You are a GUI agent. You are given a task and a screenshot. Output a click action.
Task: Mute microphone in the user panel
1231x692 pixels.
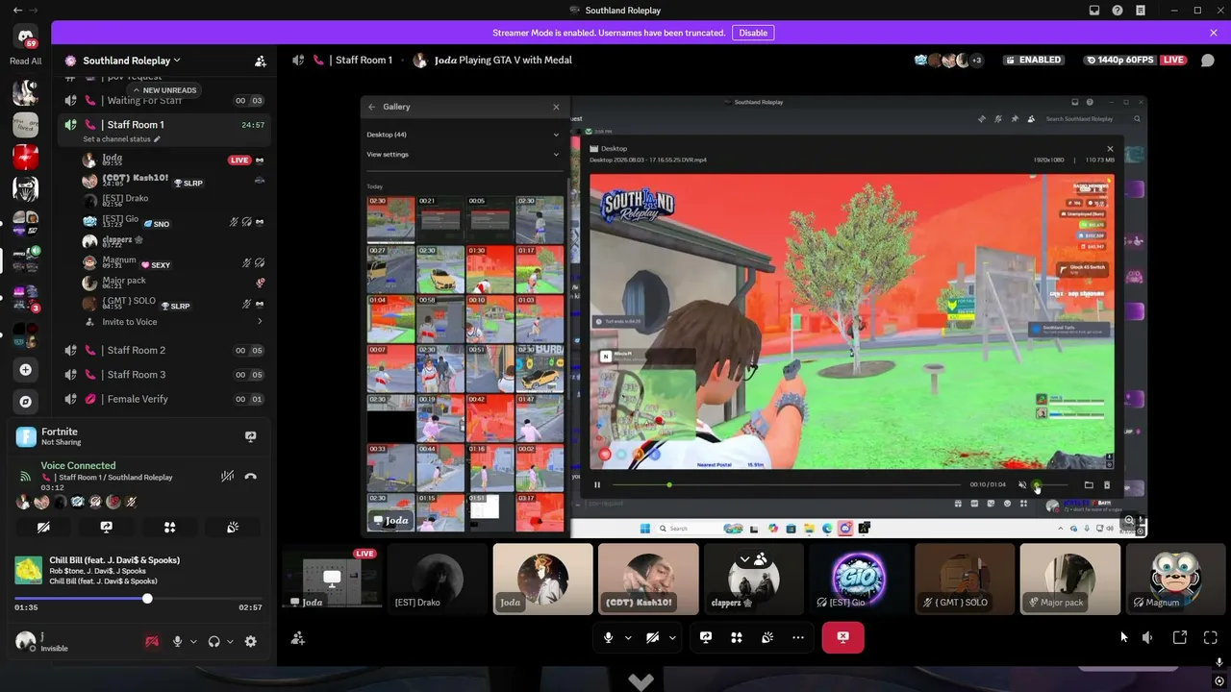click(177, 641)
